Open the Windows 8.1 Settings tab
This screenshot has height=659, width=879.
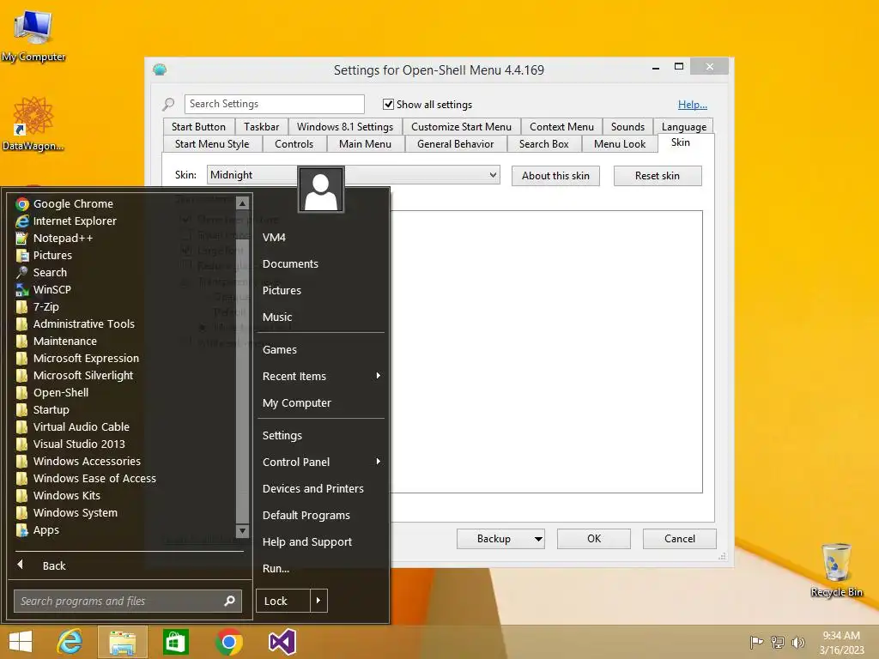(345, 127)
